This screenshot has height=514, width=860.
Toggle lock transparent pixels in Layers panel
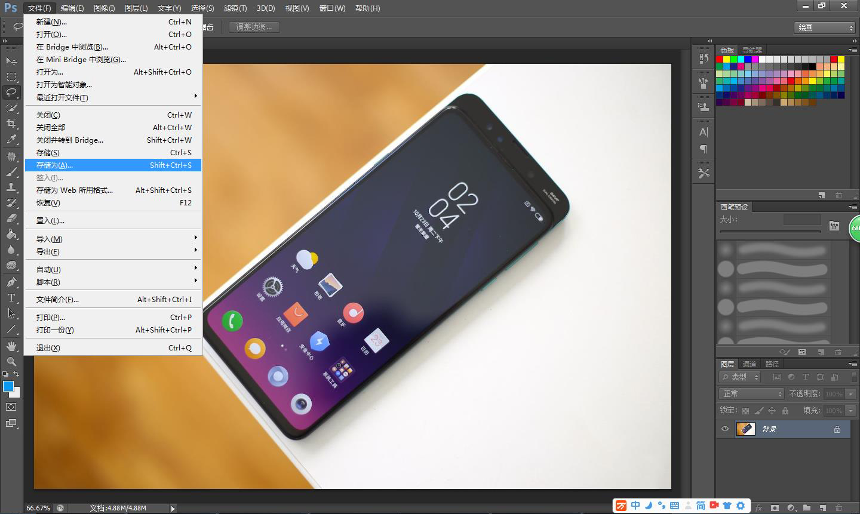click(745, 411)
